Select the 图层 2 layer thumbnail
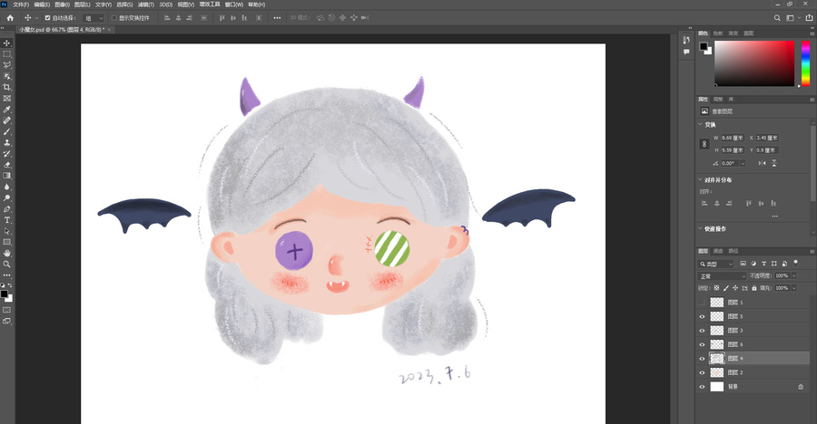 (x=717, y=372)
